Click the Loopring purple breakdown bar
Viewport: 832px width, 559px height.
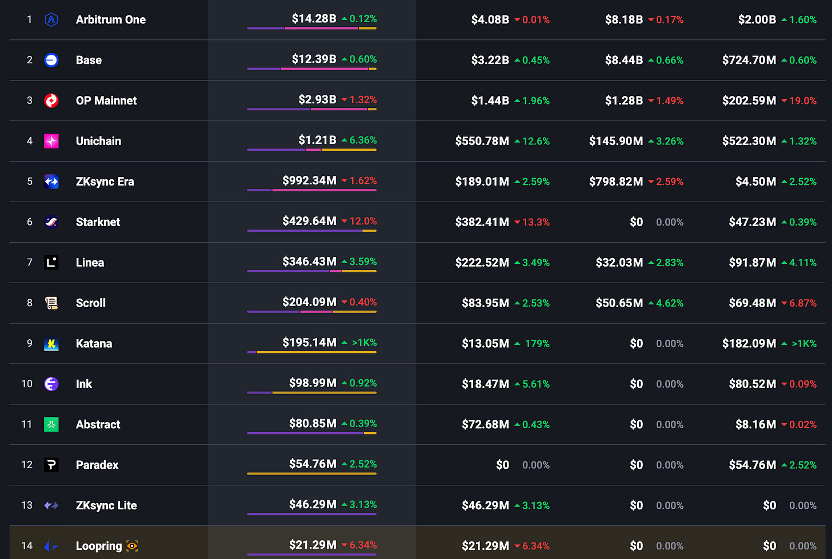311,555
